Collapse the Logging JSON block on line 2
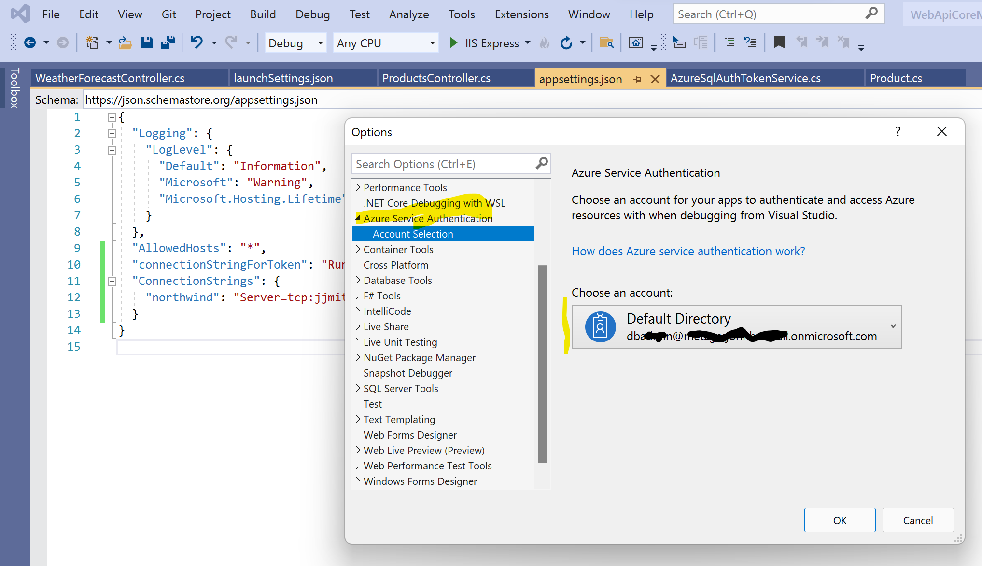 click(112, 134)
